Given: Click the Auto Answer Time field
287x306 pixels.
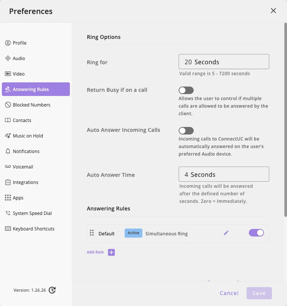Looking at the screenshot, I should [x=224, y=174].
